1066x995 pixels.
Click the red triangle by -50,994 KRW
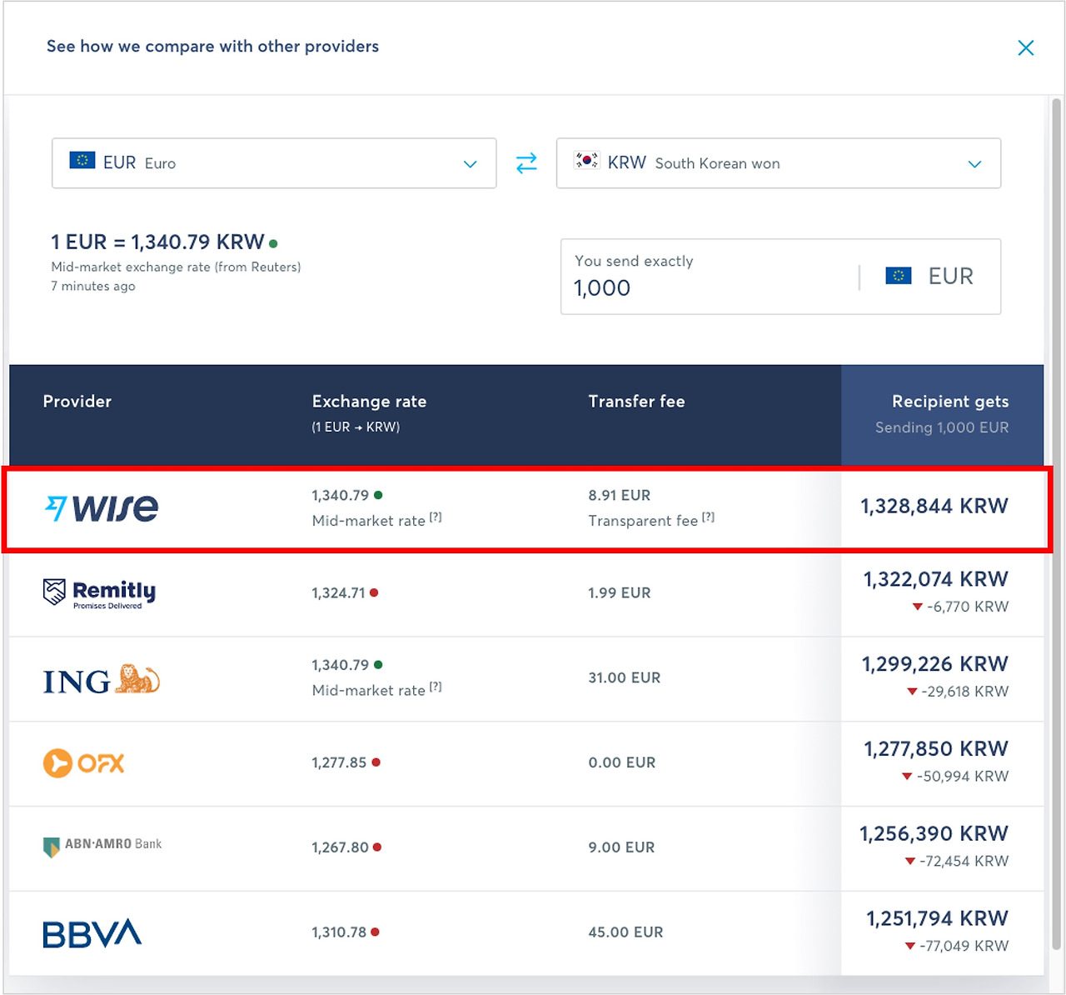pos(907,777)
